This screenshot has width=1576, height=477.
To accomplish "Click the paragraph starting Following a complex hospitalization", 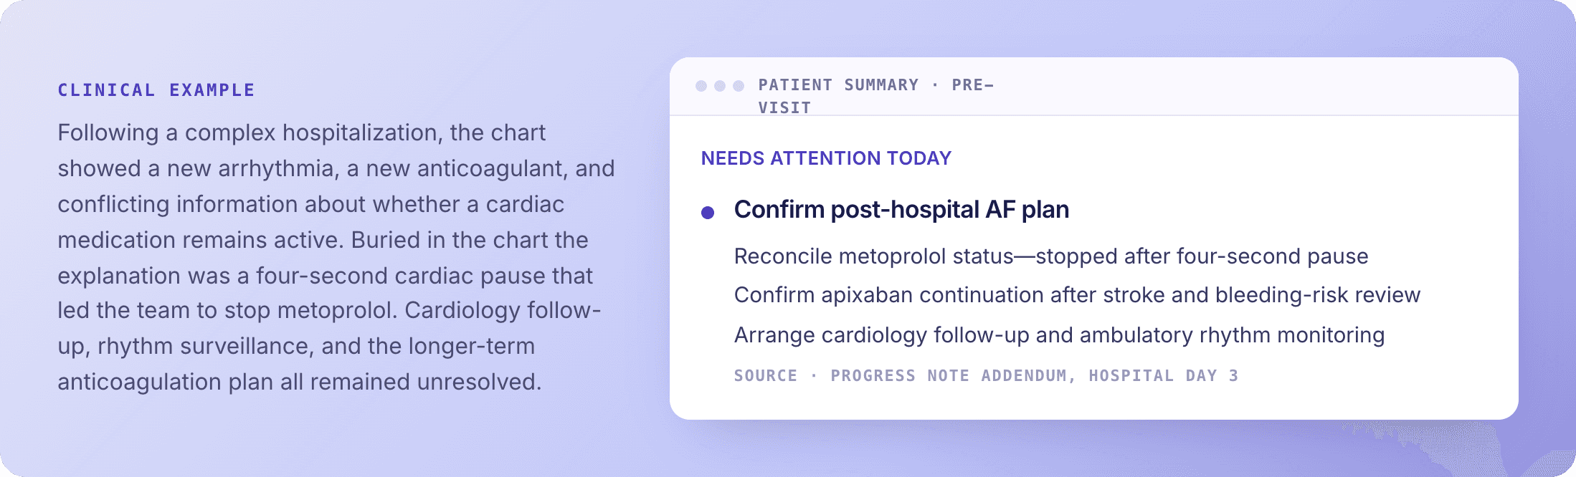I will coord(336,257).
